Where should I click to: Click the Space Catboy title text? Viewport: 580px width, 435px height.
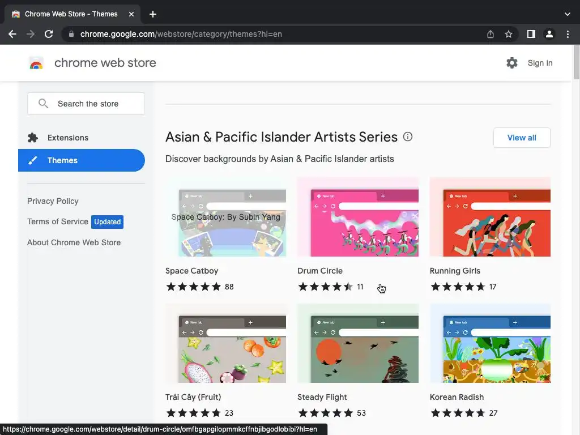coord(191,271)
